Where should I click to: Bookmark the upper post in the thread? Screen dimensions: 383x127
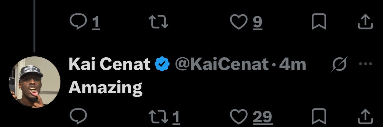[319, 21]
